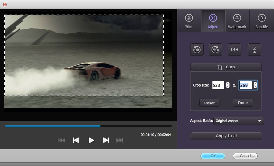Click the time display 00:01:40 / 00:02:54

[x=156, y=135]
